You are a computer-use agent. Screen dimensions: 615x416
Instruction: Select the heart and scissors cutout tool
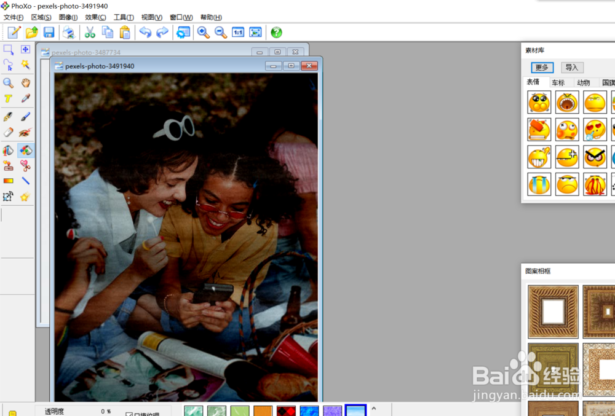pos(25,166)
